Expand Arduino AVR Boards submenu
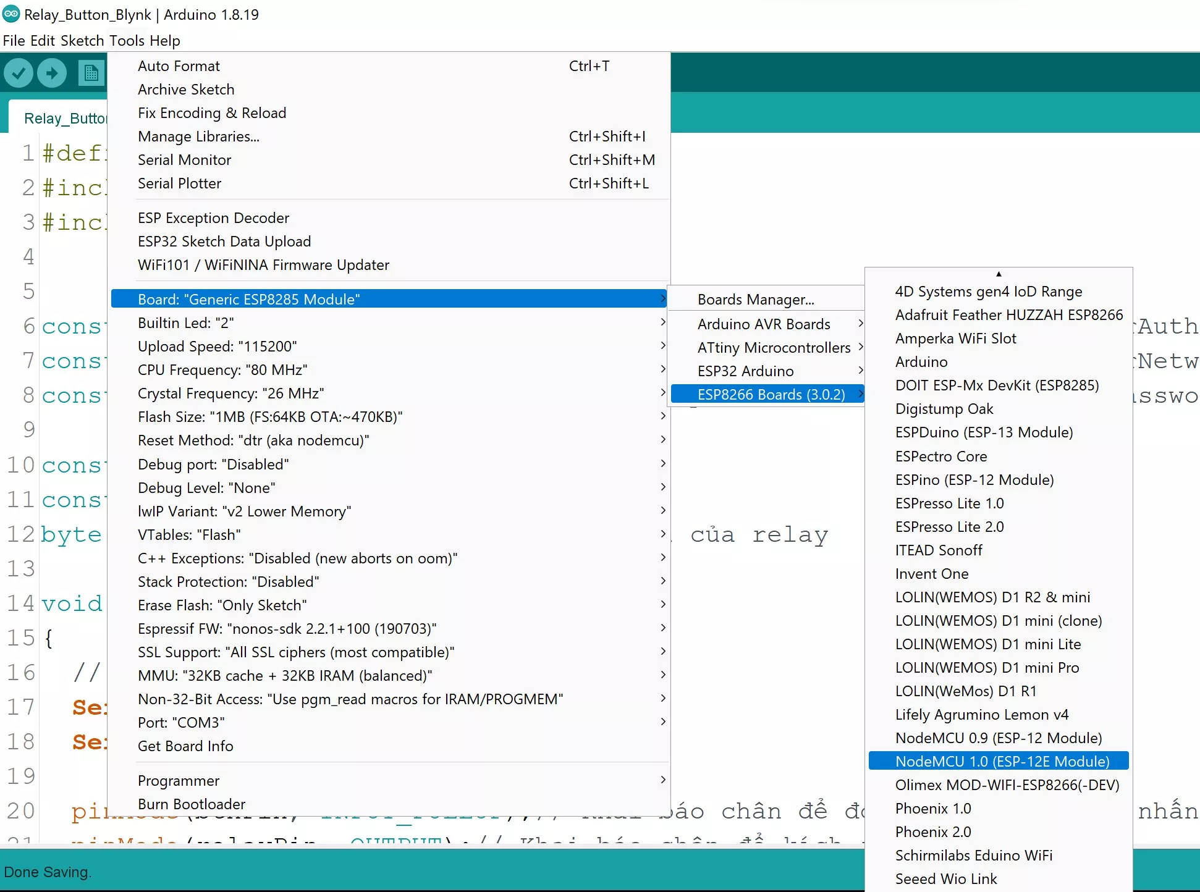 click(x=767, y=324)
